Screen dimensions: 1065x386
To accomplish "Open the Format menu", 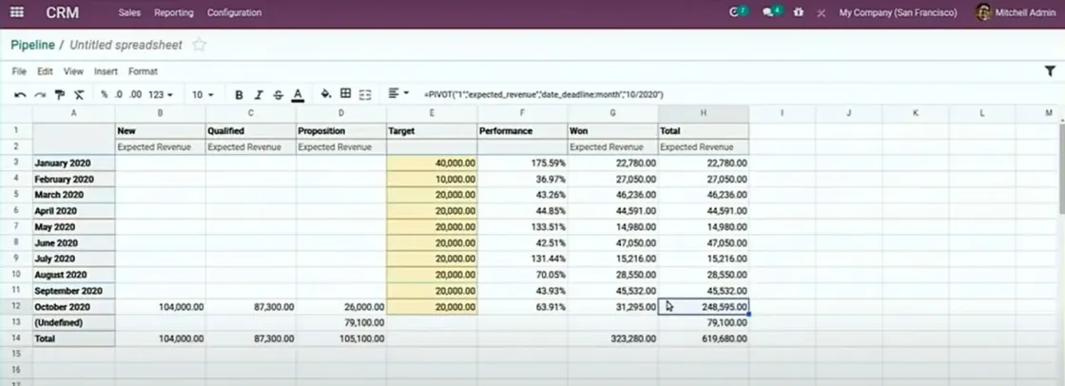I will [x=143, y=71].
